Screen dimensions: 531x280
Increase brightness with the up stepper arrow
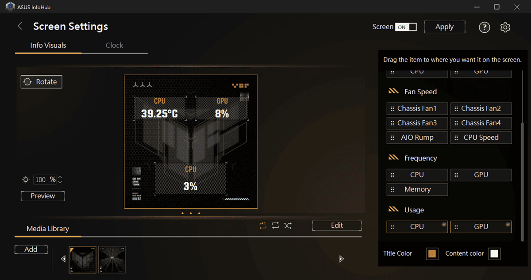[60, 177]
